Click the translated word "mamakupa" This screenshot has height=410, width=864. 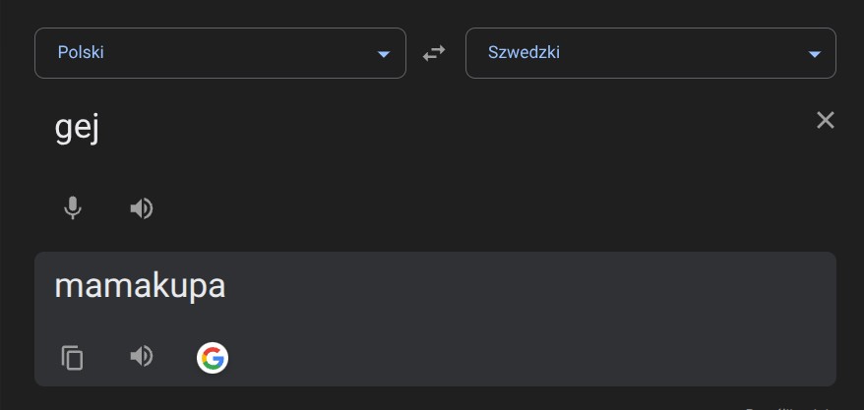[140, 286]
